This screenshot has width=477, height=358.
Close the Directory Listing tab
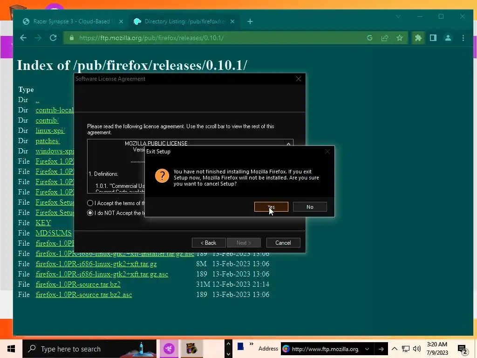232,21
